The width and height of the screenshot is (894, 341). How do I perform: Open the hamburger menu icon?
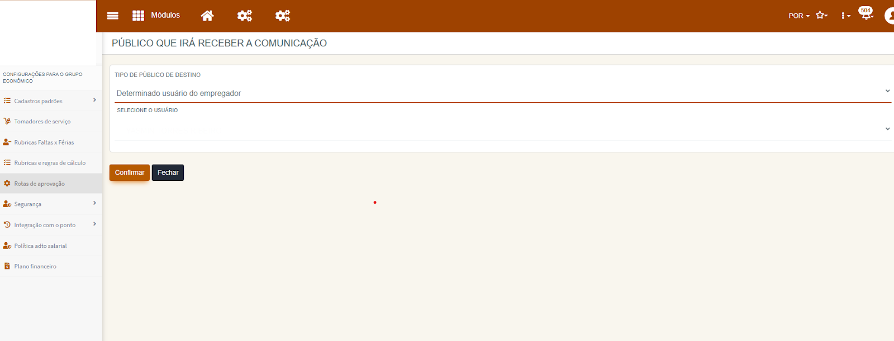(x=112, y=16)
